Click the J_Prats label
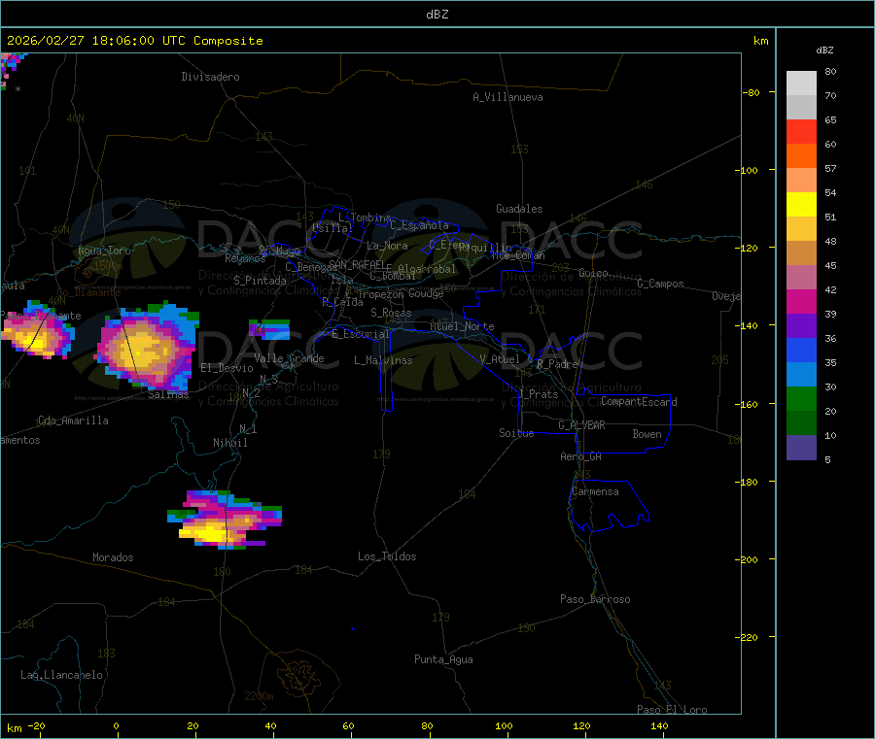The image size is (875, 739). pos(539,394)
